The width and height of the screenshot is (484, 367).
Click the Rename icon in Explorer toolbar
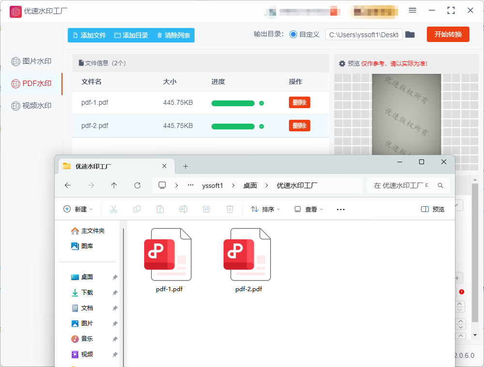[183, 210]
